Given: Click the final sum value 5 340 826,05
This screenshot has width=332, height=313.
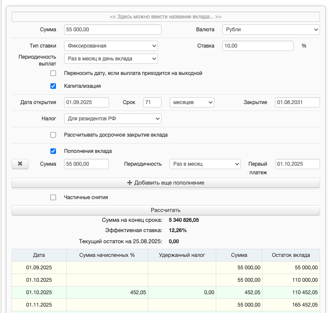Looking at the screenshot, I should [x=184, y=220].
